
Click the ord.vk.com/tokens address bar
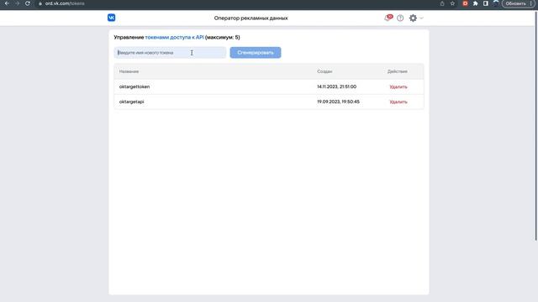(237, 3)
